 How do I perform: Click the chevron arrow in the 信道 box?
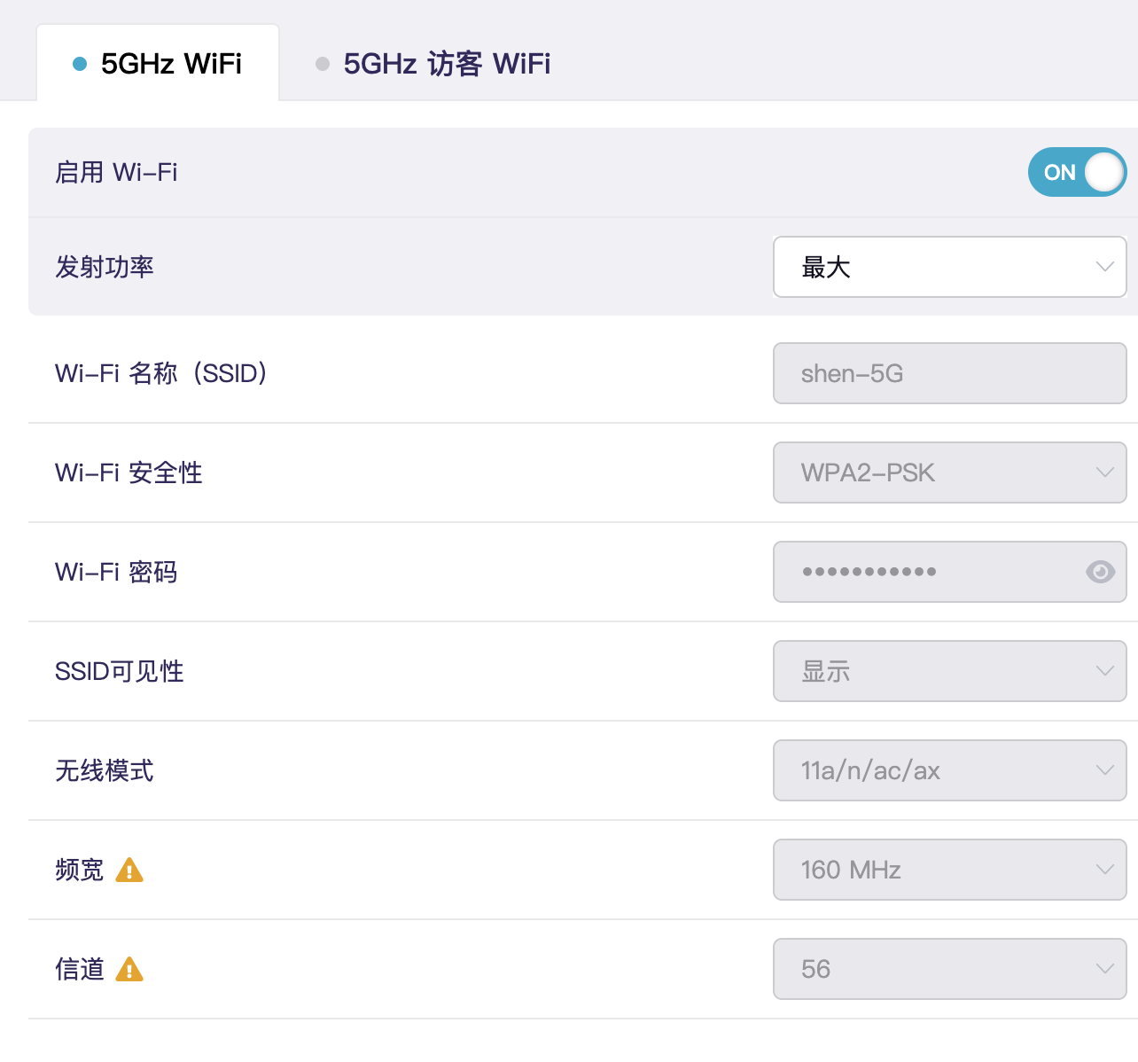[x=1104, y=969]
